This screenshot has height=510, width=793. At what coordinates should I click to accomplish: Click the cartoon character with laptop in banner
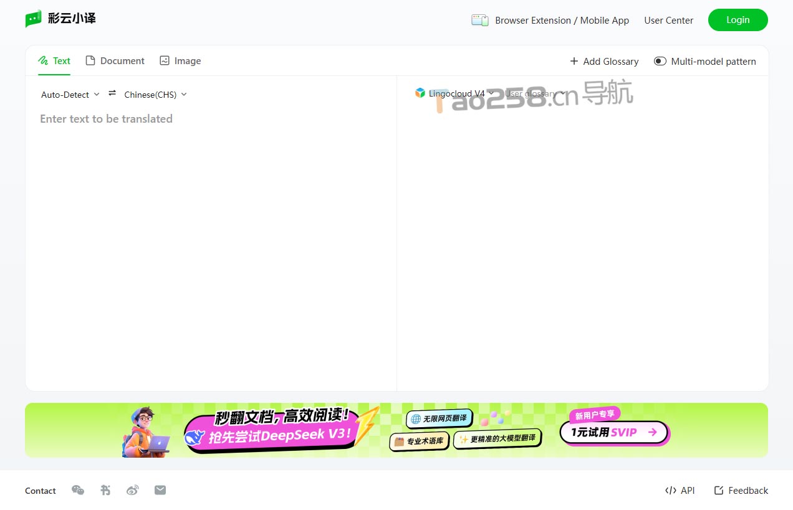click(147, 432)
